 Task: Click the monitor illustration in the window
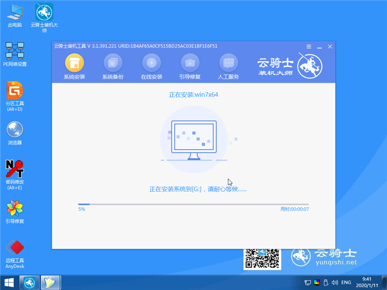click(x=194, y=140)
